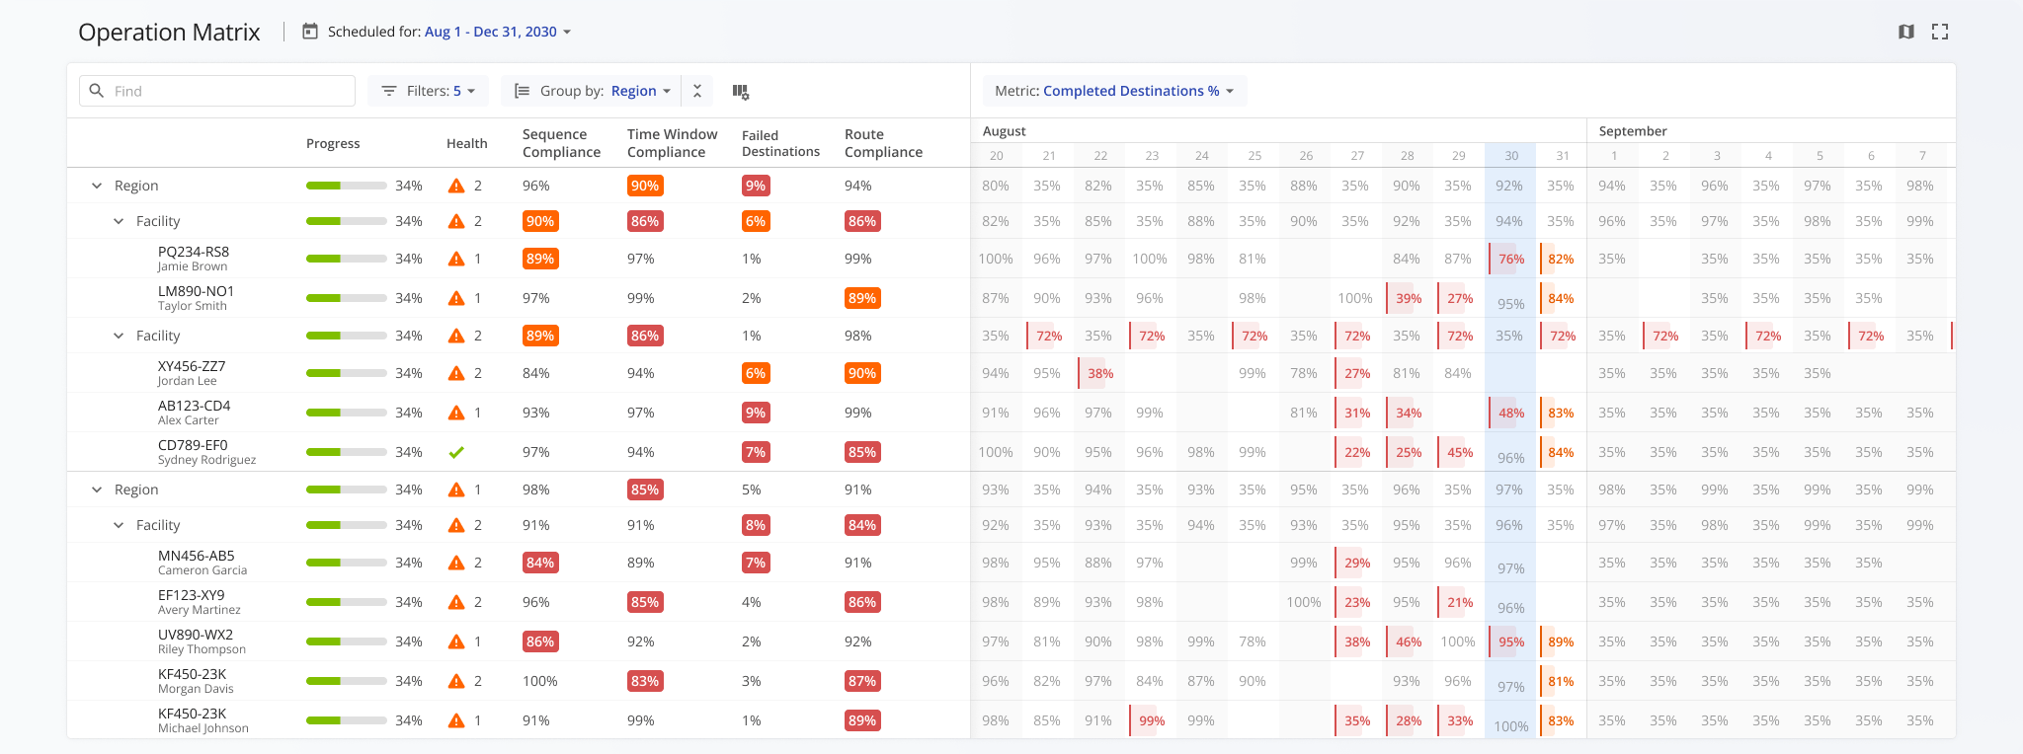Collapse the Facility group above MN456-AB5
This screenshot has height=754, width=2023.
pyautogui.click(x=119, y=525)
